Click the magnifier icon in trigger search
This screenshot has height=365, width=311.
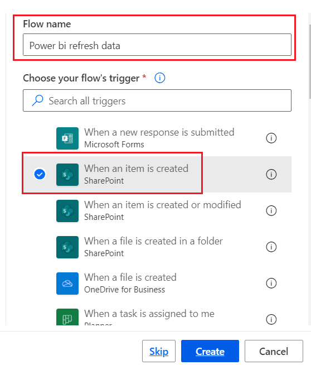click(38, 100)
